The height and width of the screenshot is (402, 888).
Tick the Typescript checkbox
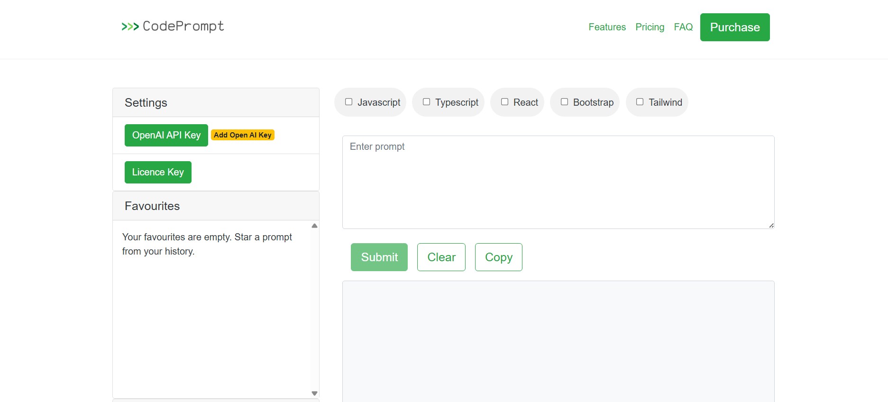(427, 102)
